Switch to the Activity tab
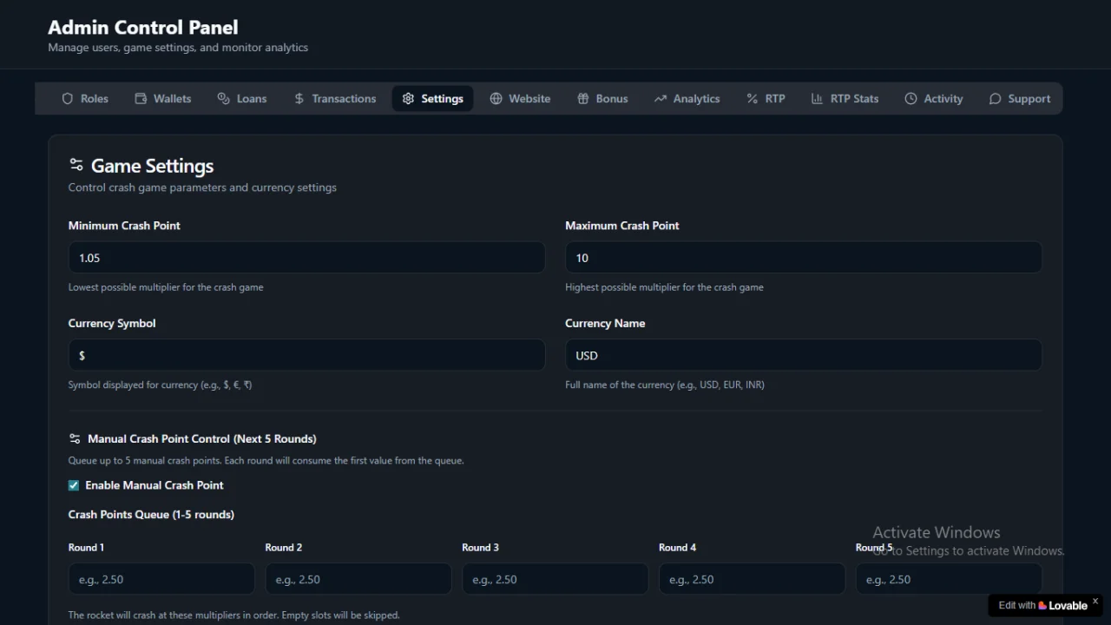The width and height of the screenshot is (1111, 625). coord(934,99)
